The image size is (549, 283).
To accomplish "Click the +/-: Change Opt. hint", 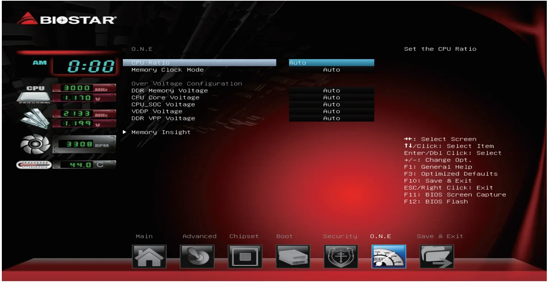I will pos(438,160).
